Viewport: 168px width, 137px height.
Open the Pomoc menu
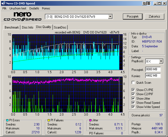pos(46,8)
